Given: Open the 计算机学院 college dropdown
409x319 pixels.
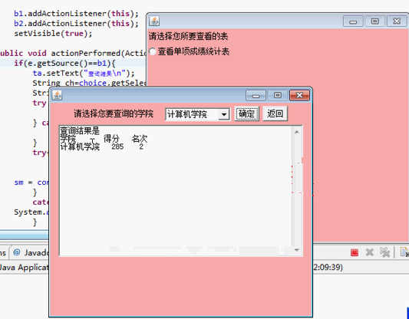Looking at the screenshot, I should (x=198, y=114).
